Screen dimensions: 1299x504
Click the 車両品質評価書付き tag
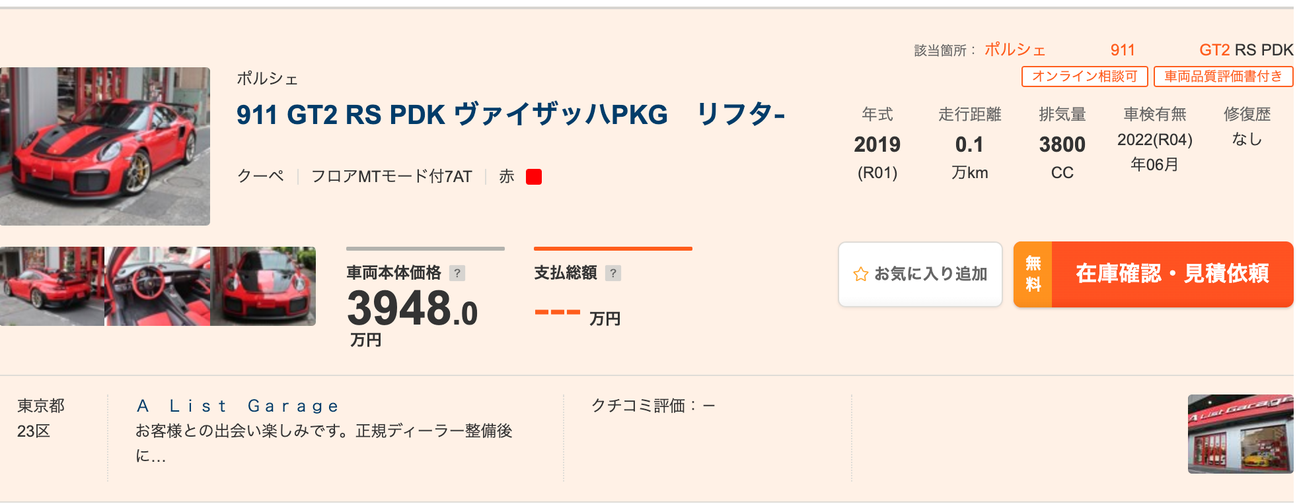(1224, 77)
